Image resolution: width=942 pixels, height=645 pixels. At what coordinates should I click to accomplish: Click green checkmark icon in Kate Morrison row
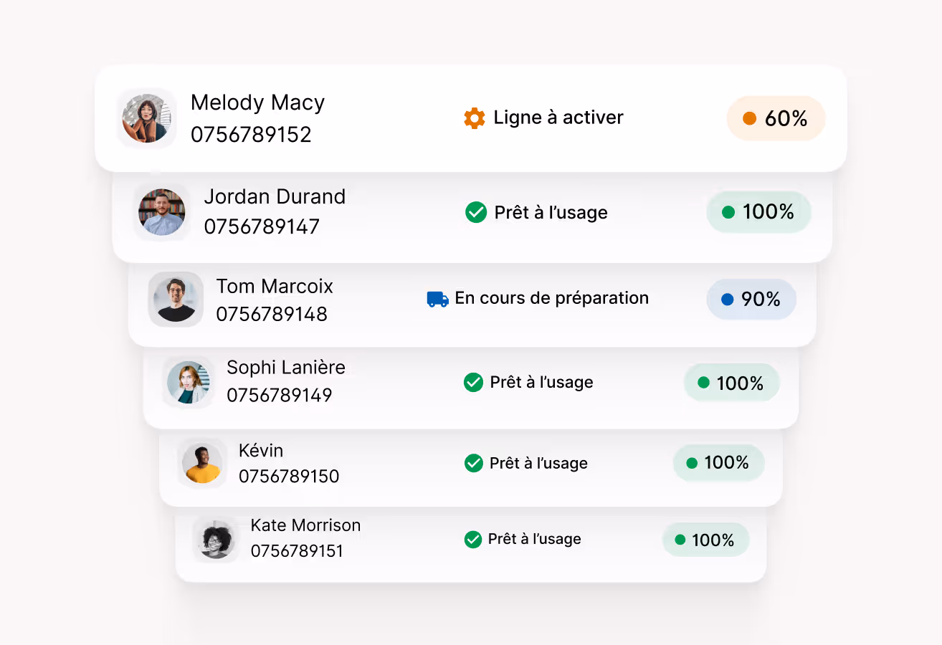coord(472,539)
